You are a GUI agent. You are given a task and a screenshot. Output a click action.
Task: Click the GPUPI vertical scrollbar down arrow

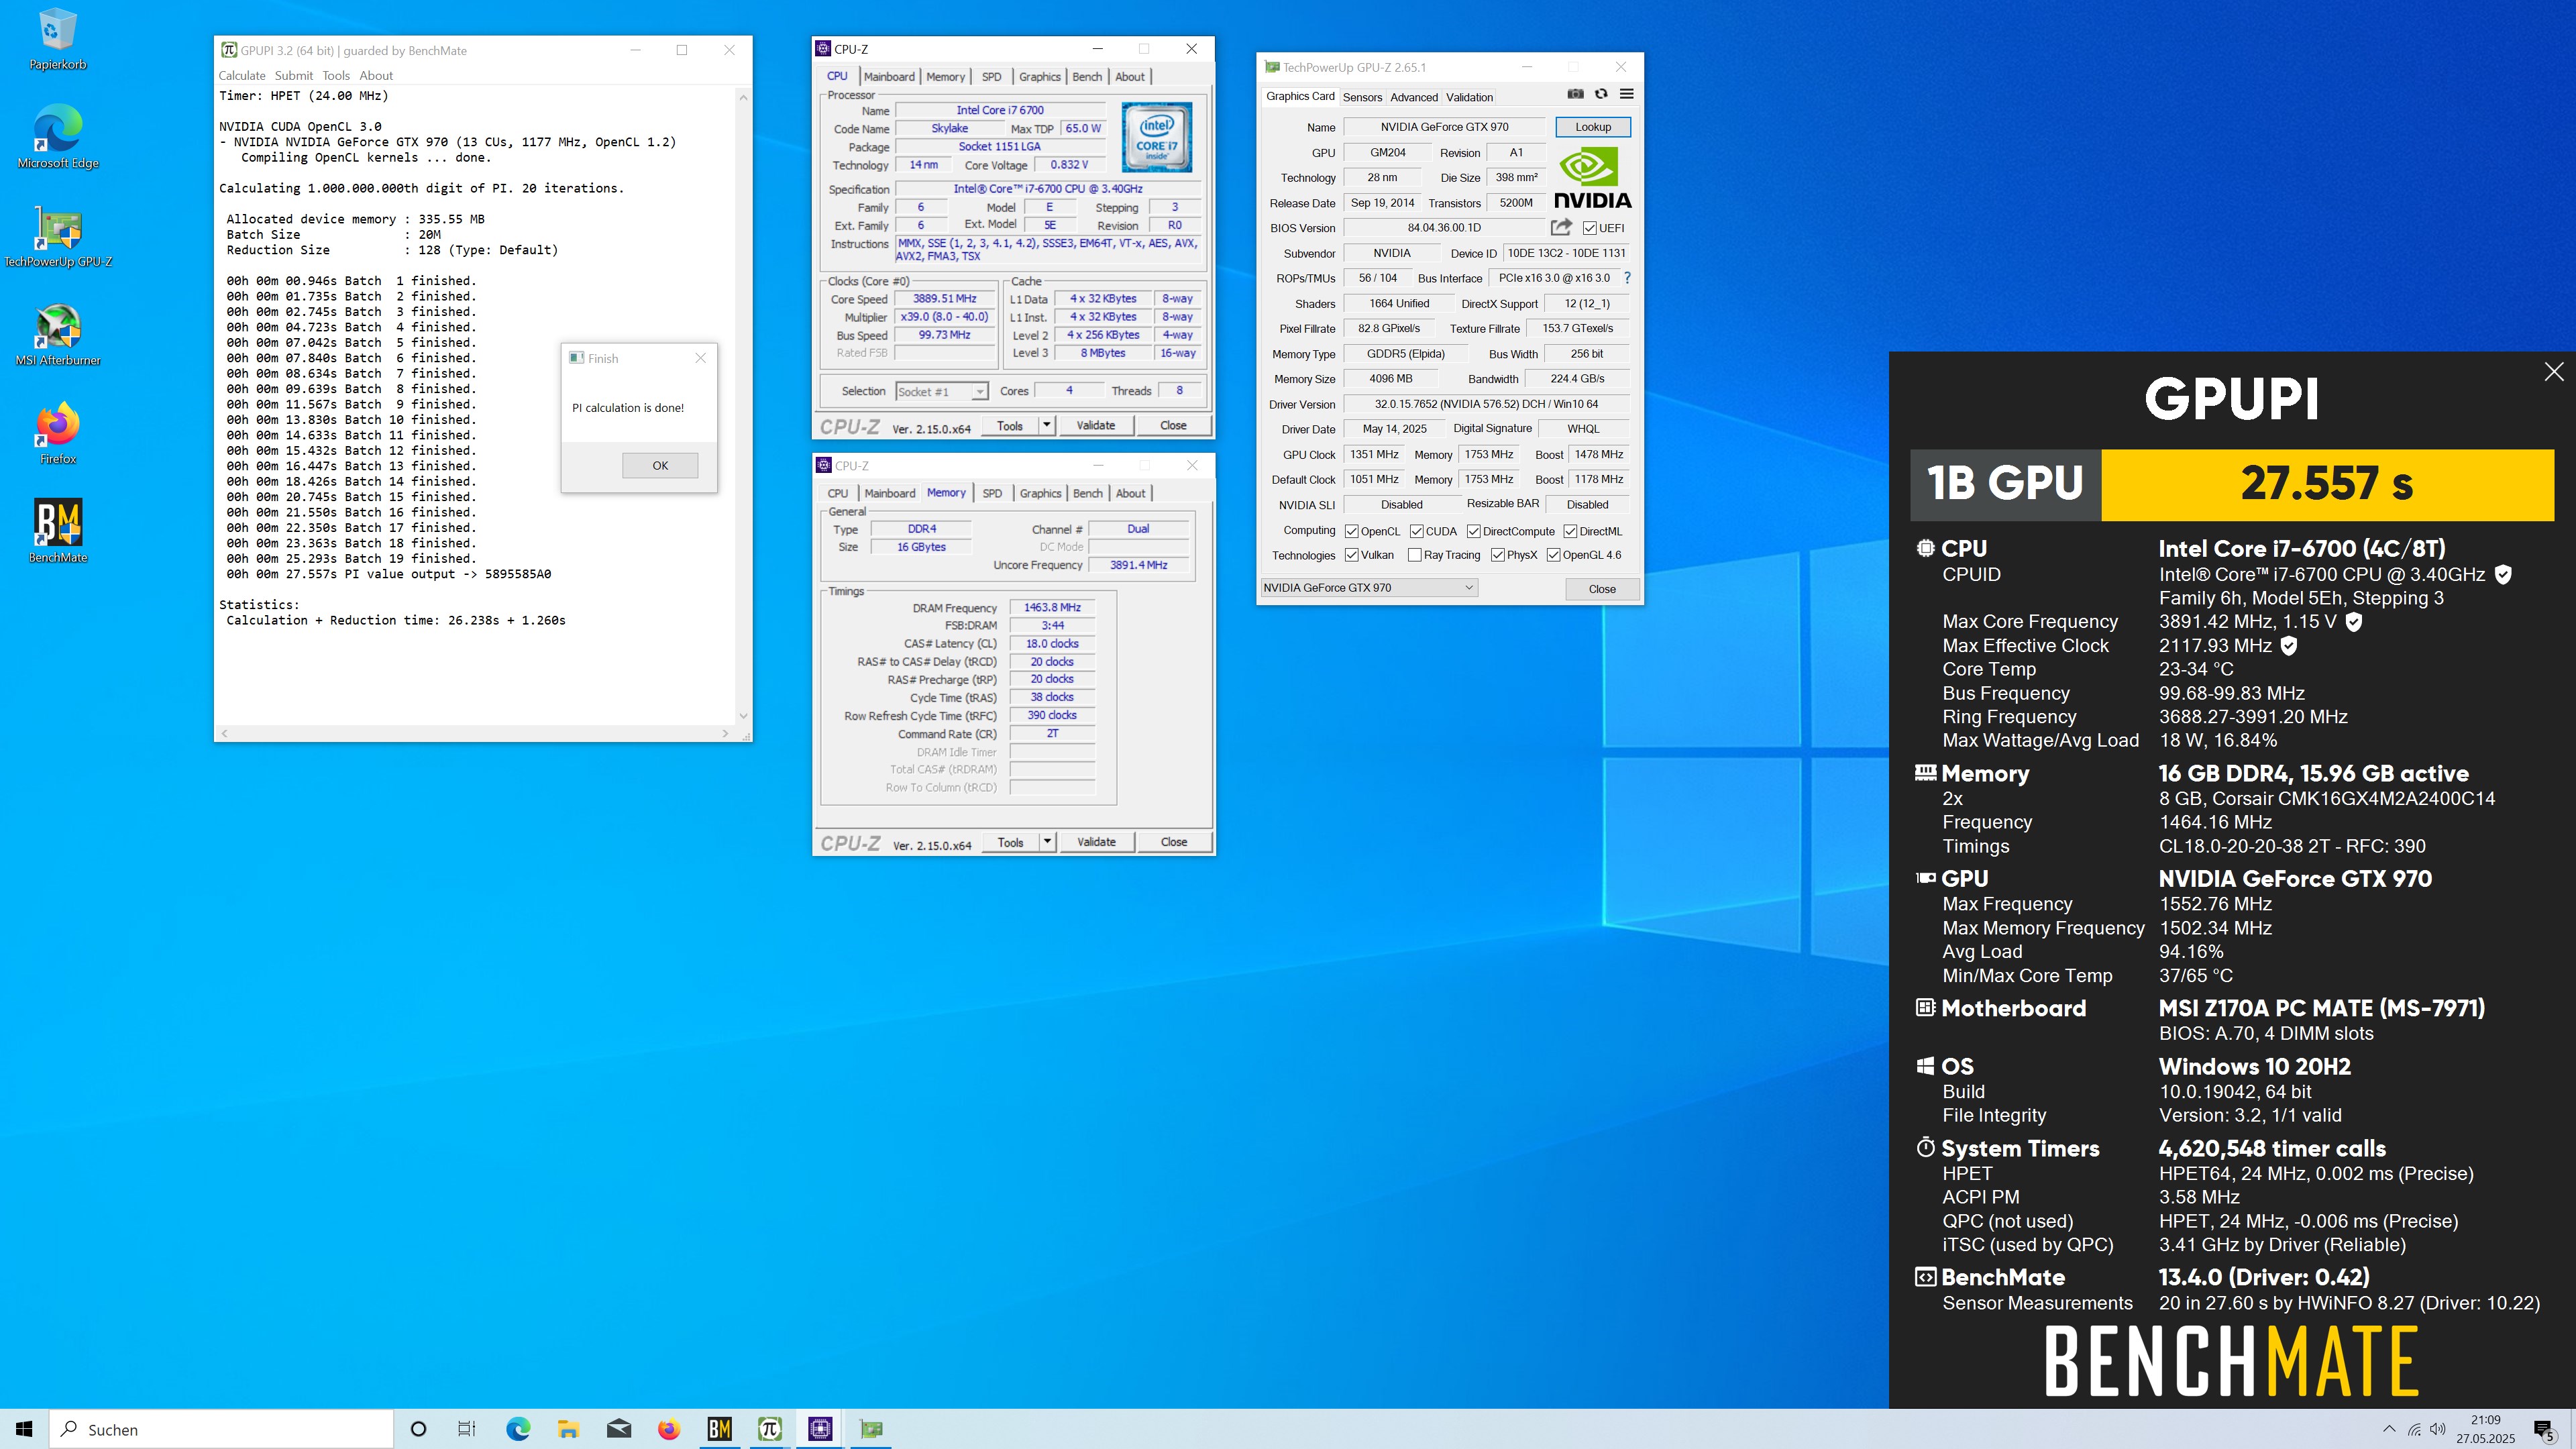743,716
